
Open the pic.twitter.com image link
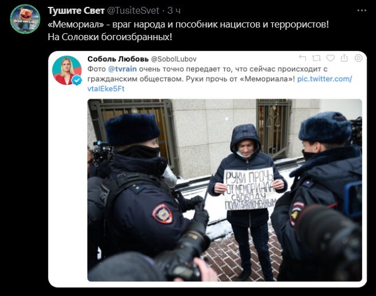tap(324, 79)
